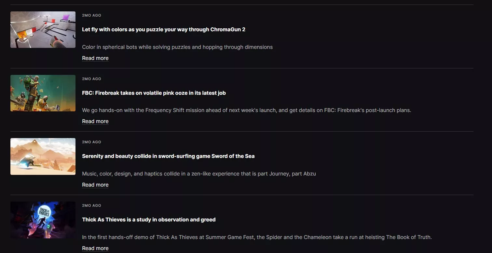Viewport: 492px width, 253px height.
Task: Click Read more under the FBC: Firebreak article
Action: pos(95,121)
